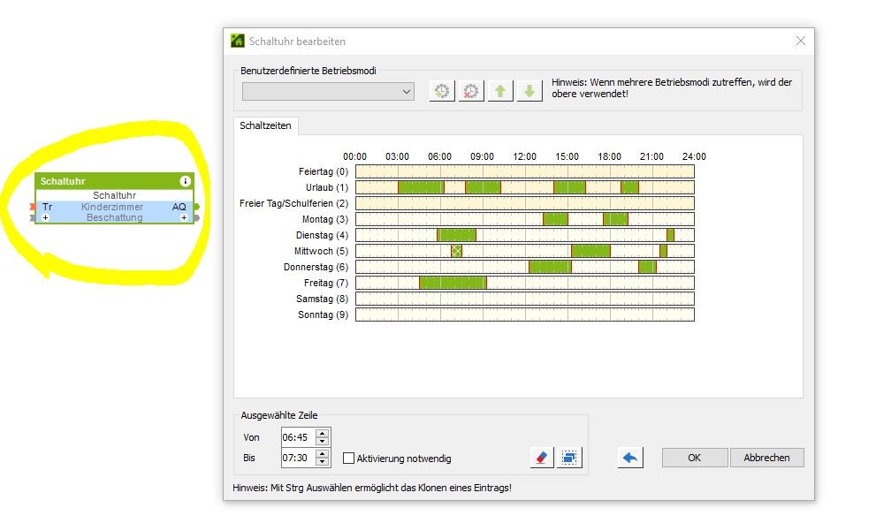
Task: Click the Bis time field 07:30
Action: [298, 458]
